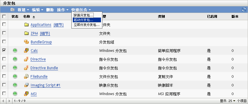The height and width of the screenshot is (104, 248).
Task: Click the BundleGroup icon
Action: (26, 42)
